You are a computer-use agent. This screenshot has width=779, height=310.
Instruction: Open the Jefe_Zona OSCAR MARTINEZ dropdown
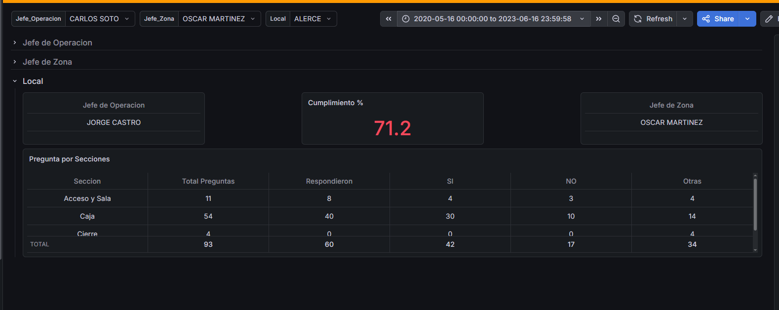(219, 19)
